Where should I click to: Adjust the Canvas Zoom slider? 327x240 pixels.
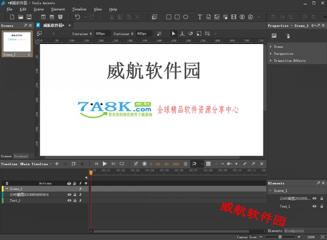tap(280, 237)
